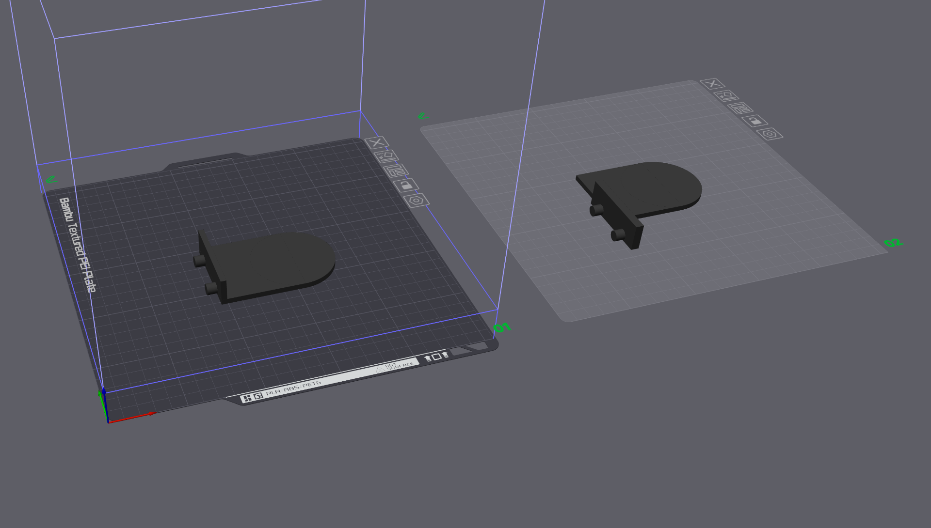
Task: Open plate 02 settings hexagon icon
Action: coord(770,134)
